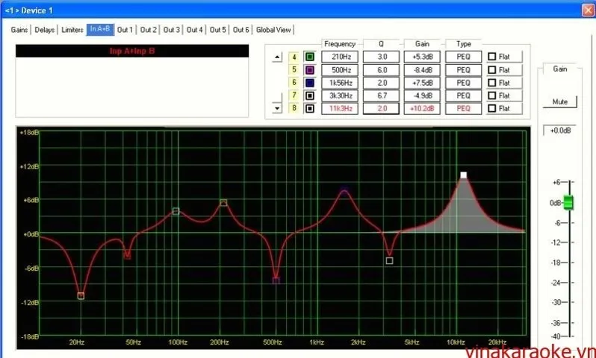
Task: Switch to the Limiters tab
Action: [x=72, y=30]
